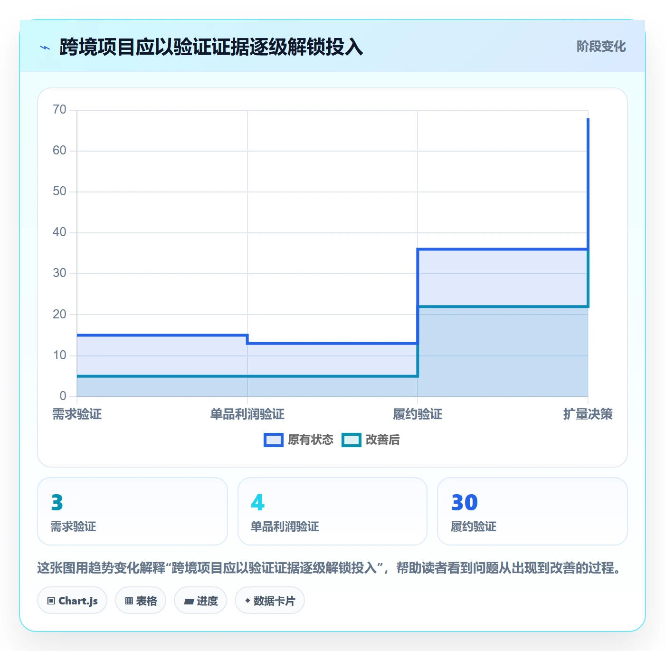Select the Chart.js tag chip
This screenshot has width=665, height=651.
tap(72, 601)
